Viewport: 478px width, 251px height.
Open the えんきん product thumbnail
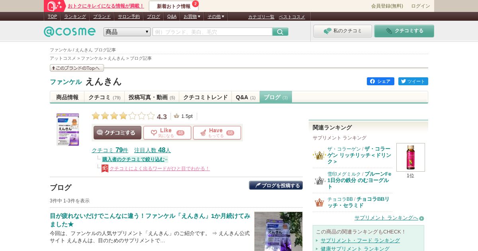coord(68,129)
